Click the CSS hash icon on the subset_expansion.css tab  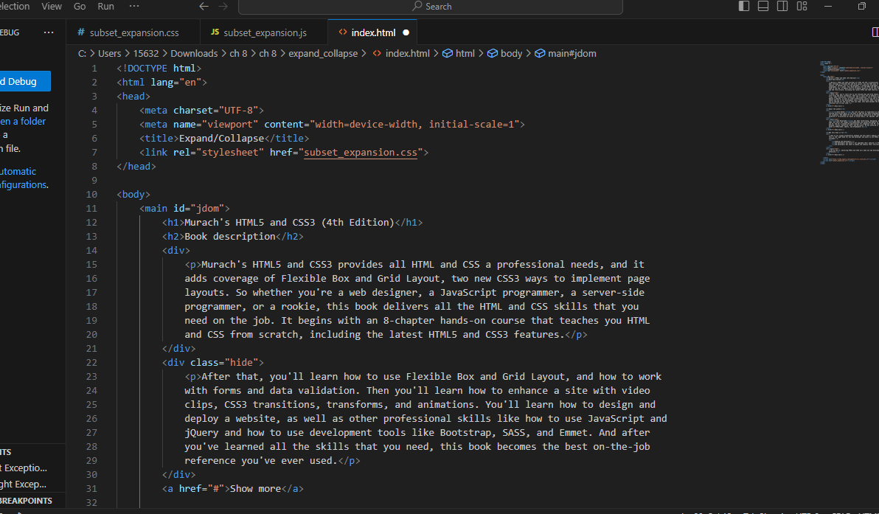80,32
